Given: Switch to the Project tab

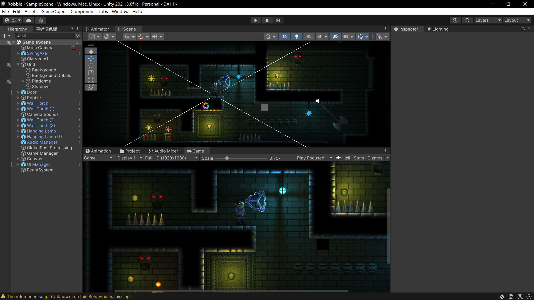Looking at the screenshot, I should point(130,151).
